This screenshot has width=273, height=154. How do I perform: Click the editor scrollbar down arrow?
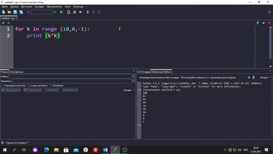[270, 67]
